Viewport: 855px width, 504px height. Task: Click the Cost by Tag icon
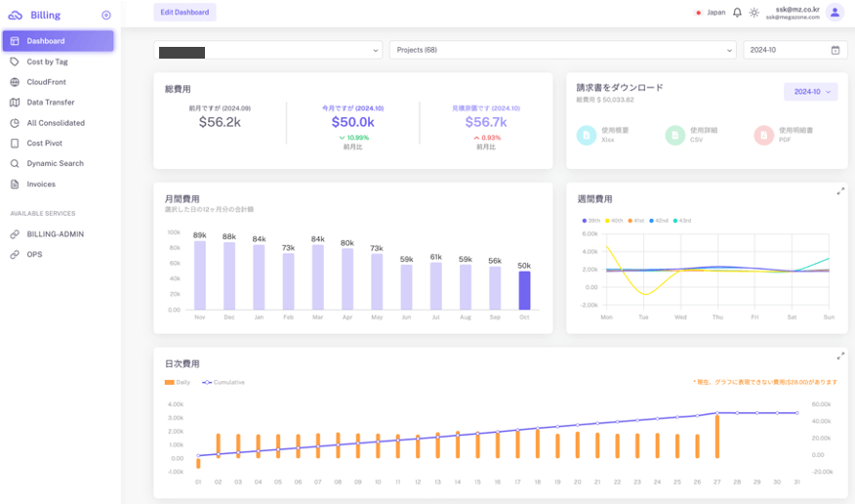coord(15,62)
